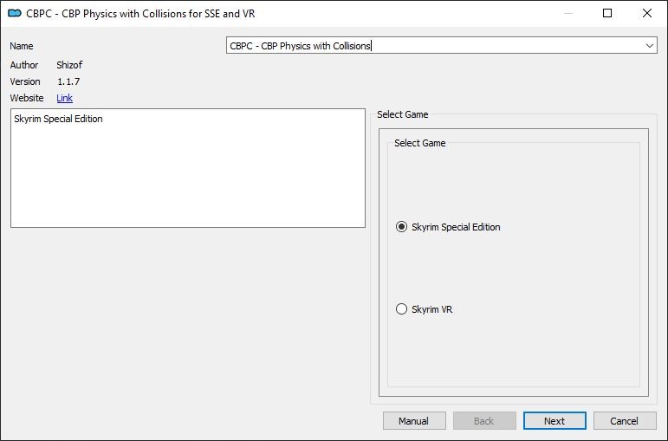Minimize the installer window
The width and height of the screenshot is (668, 441).
[x=568, y=13]
